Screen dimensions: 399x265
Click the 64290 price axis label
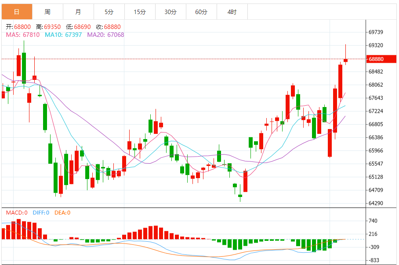[x=376, y=203]
